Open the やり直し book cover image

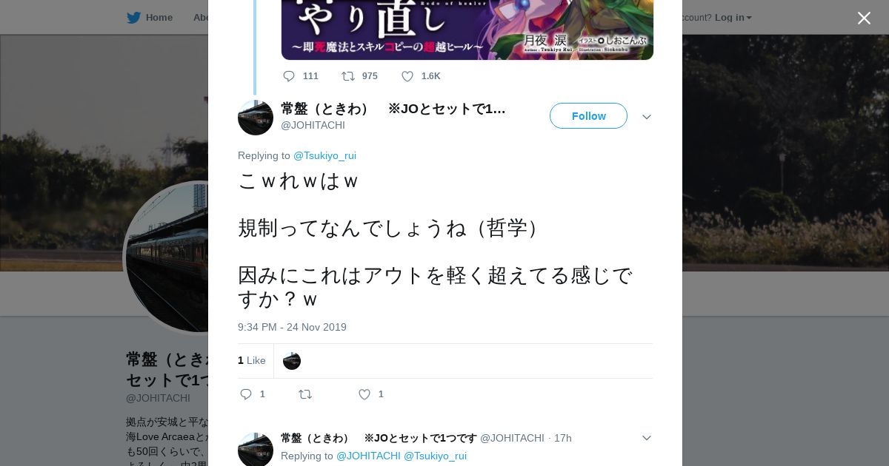(467, 30)
